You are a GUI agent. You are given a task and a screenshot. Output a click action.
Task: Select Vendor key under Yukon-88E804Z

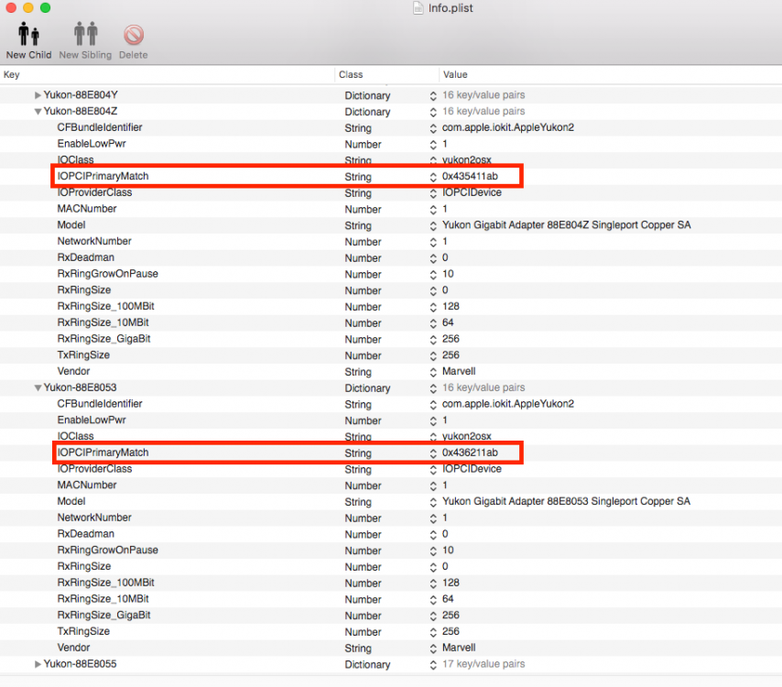coord(73,371)
